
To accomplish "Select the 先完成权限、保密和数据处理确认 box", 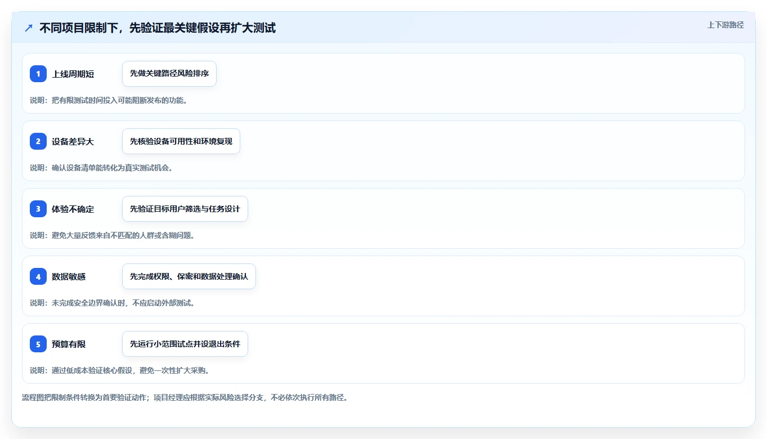I will [189, 276].
